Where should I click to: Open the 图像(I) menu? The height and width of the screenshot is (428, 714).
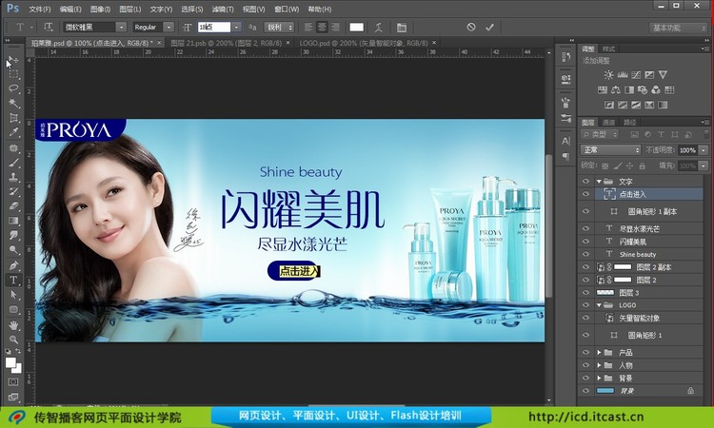pos(101,10)
